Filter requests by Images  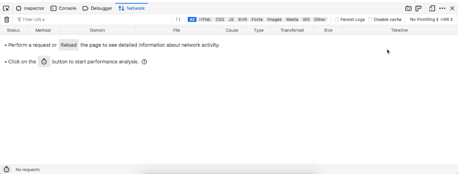click(274, 20)
